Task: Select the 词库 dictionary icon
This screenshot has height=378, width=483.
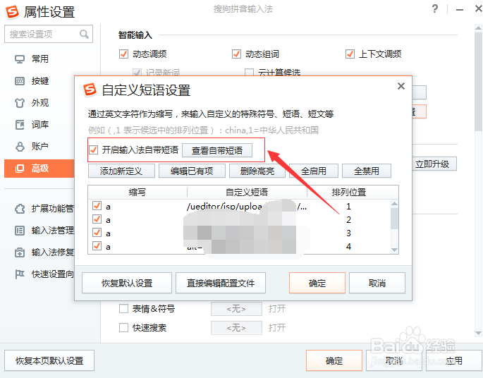Action: point(20,125)
